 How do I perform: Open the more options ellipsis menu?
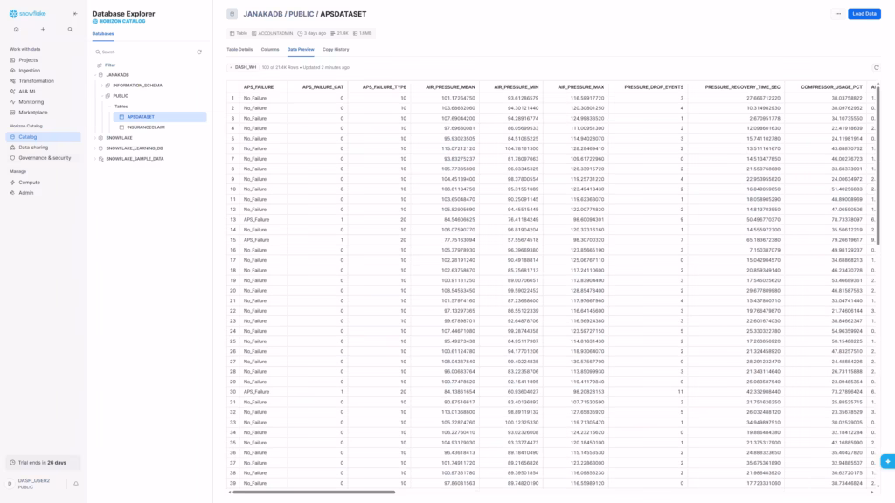pyautogui.click(x=837, y=14)
